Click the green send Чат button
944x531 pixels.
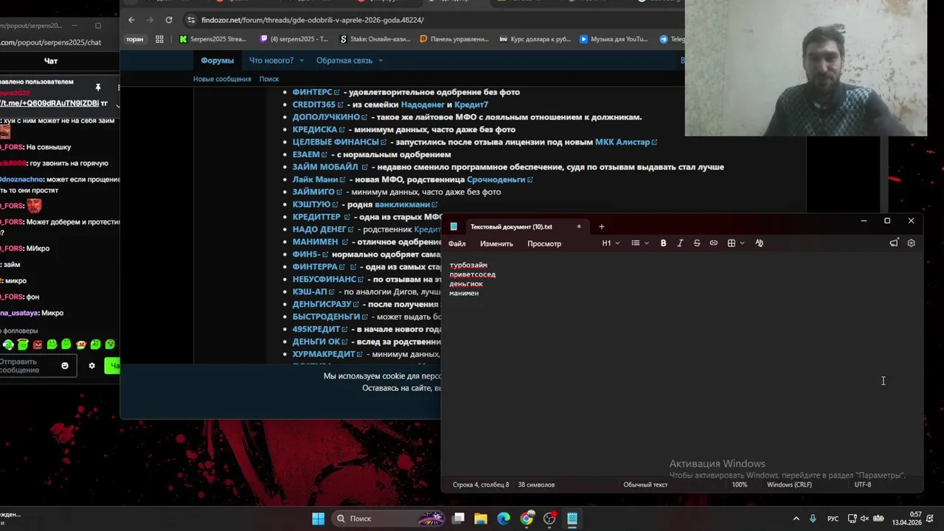coord(113,366)
